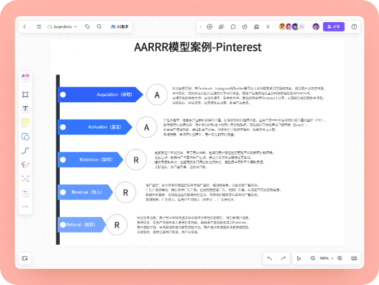The height and width of the screenshot is (285, 379).
Task: Zoom out with minus magnifier
Action: tap(312, 258)
